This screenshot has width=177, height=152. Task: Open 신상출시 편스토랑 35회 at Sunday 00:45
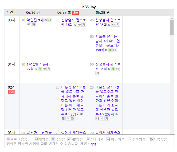(108, 22)
